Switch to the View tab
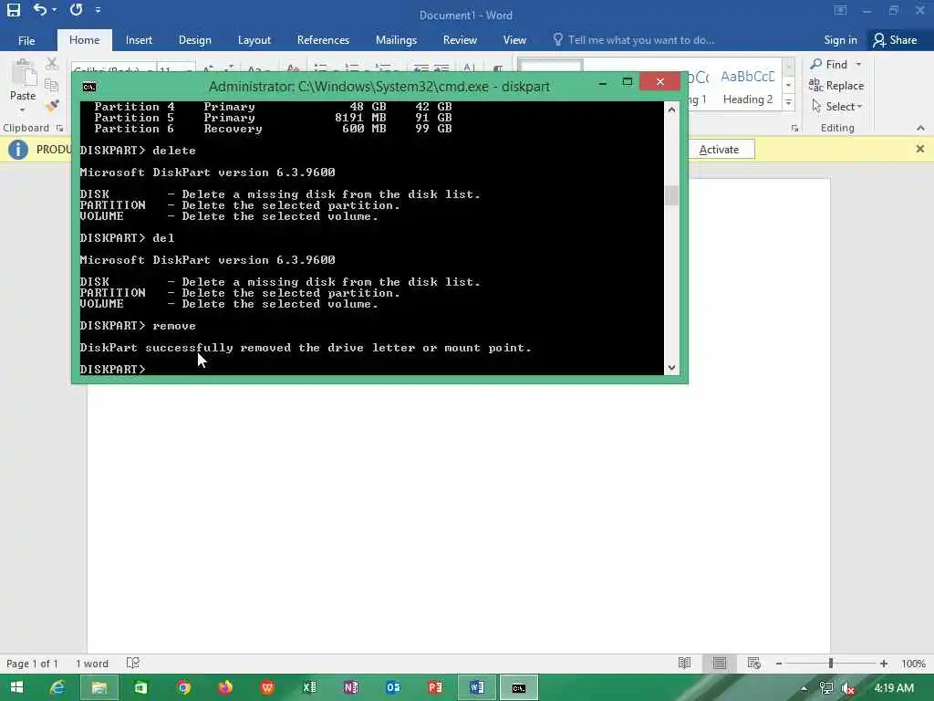Screen dimensions: 934x701 (x=514, y=40)
